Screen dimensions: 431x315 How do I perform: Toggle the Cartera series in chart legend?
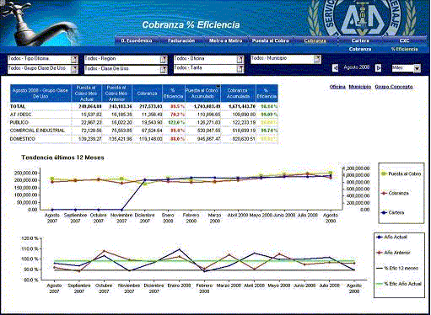393,212
